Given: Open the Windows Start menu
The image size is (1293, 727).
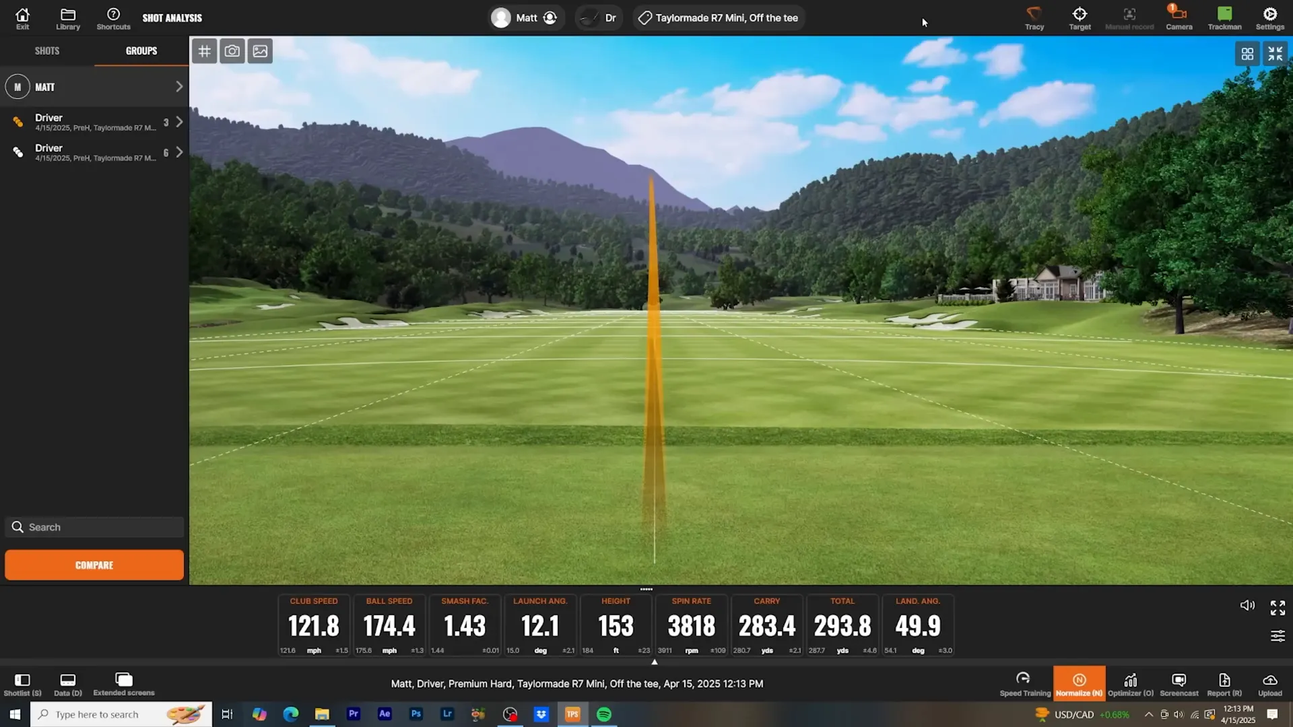Looking at the screenshot, I should pyautogui.click(x=15, y=714).
